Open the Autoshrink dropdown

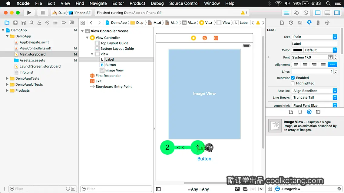coord(314,105)
